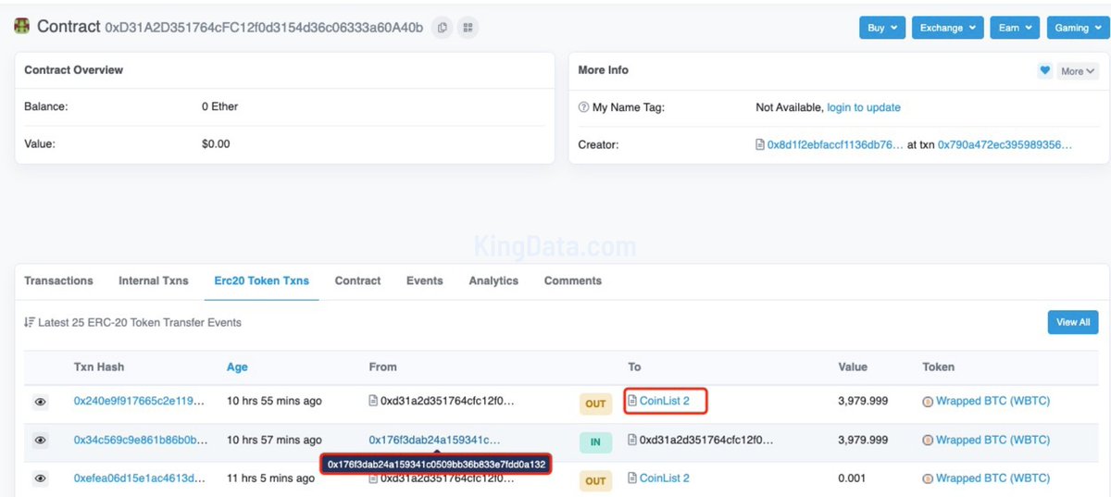
Task: Open transaction hash 0x34c569c9e861b86b0b
Action: [x=142, y=441]
